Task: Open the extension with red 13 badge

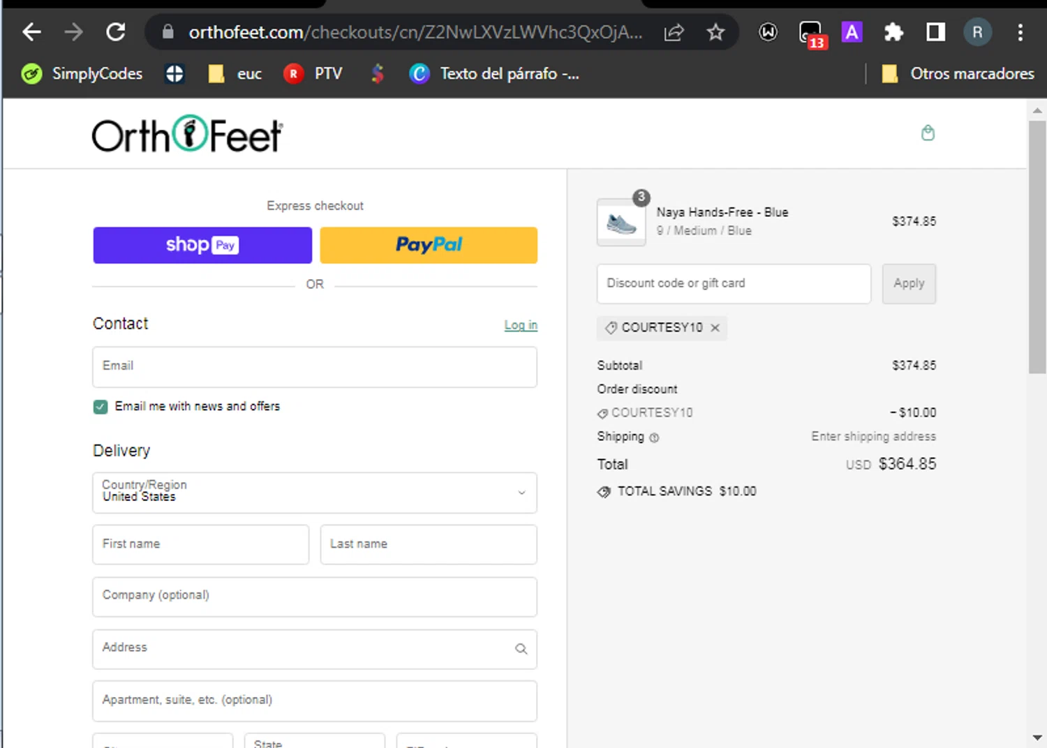Action: [x=812, y=34]
